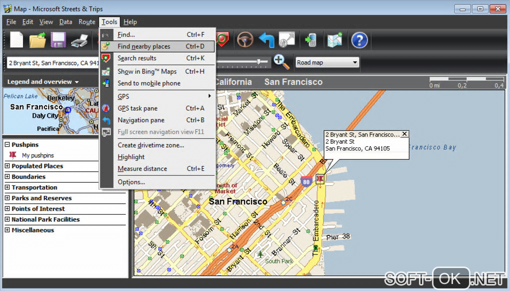Maximize the Streets & Trips window
This screenshot has height=291, width=510.
(480, 9)
